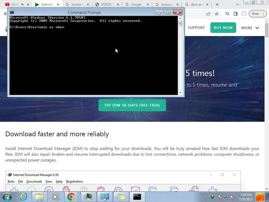The width and height of the screenshot is (269, 202).
Task: Click the network tray icon
Action: 226,197
